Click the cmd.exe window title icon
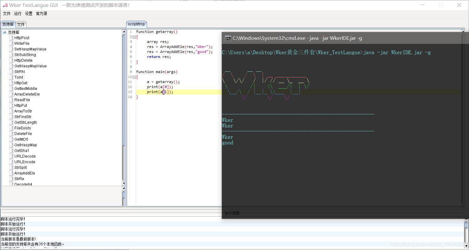The height and width of the screenshot is (250, 469). (228, 38)
